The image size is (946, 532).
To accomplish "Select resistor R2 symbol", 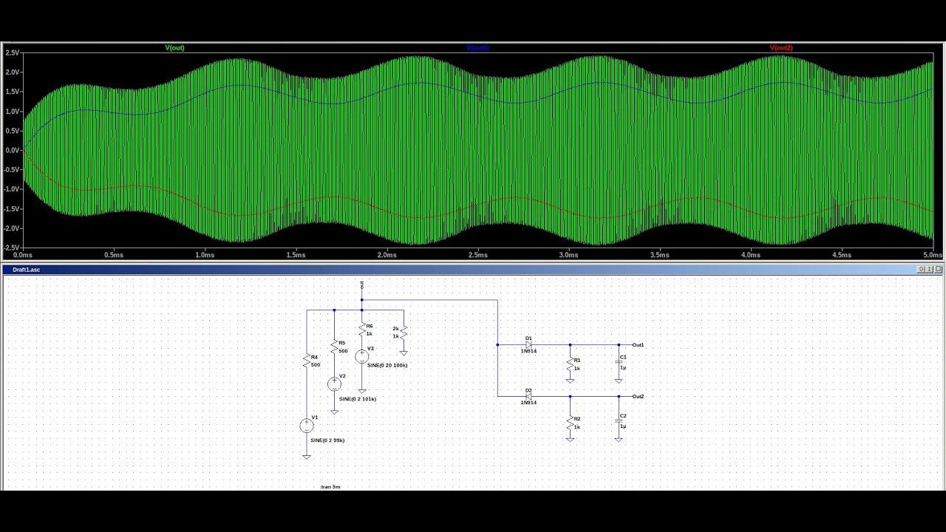I will tap(570, 423).
